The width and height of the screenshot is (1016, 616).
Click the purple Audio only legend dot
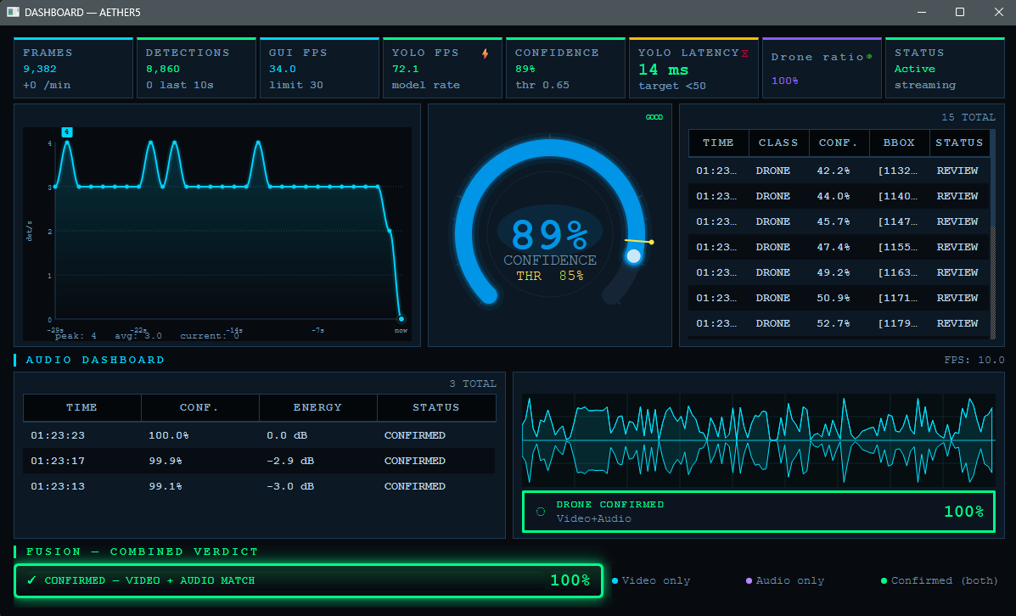(749, 581)
